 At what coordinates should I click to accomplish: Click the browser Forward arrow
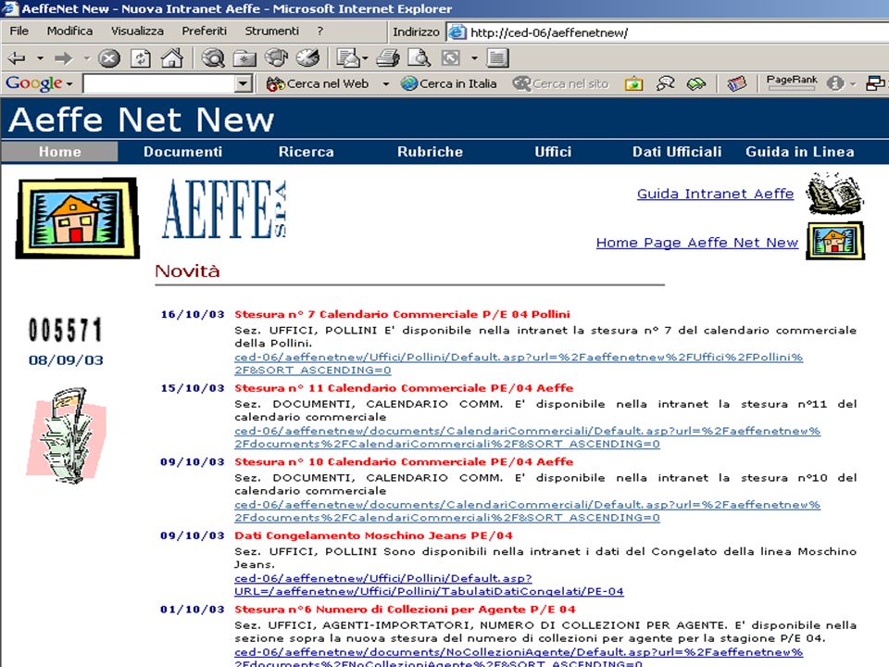tap(64, 57)
